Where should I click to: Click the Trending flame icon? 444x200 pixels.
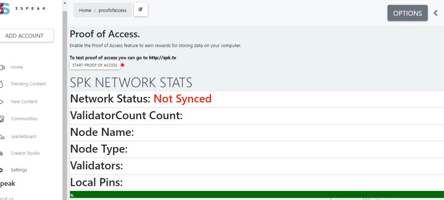2,84
